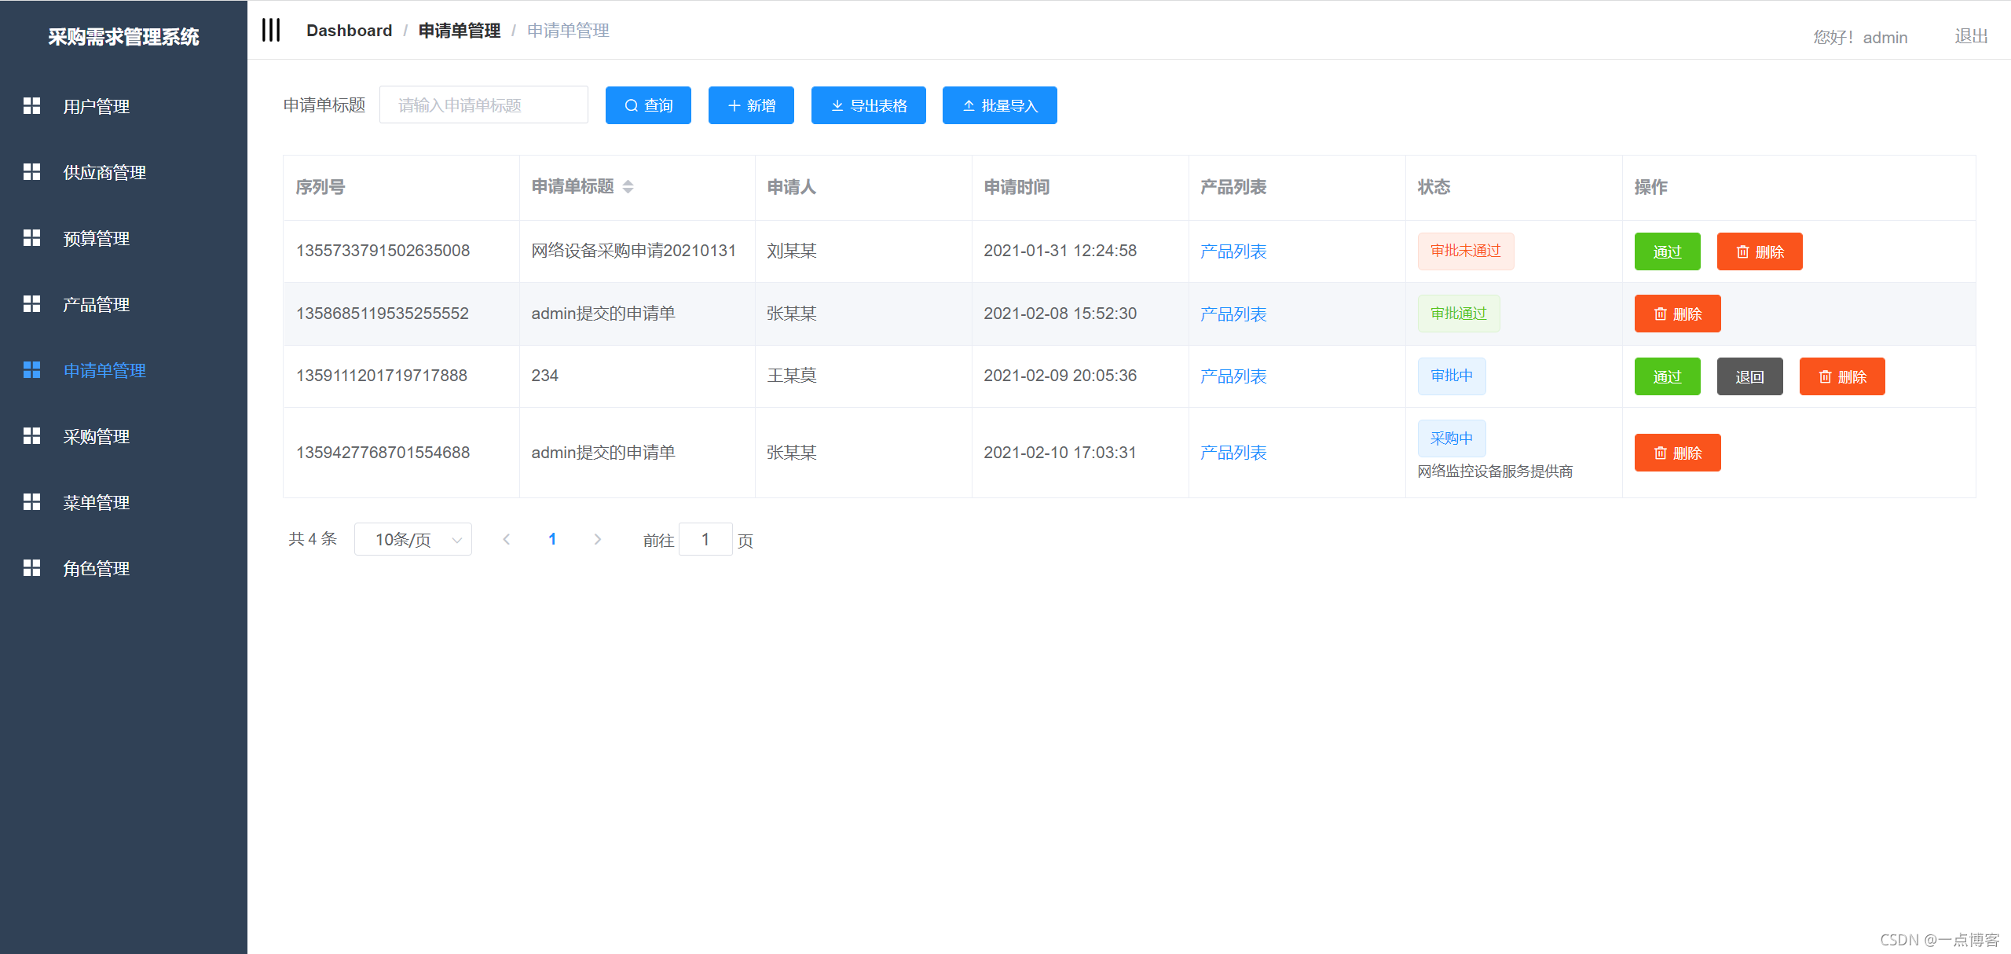The image size is (2011, 954).
Task: Go to previous page with left arrow
Action: [x=507, y=539]
